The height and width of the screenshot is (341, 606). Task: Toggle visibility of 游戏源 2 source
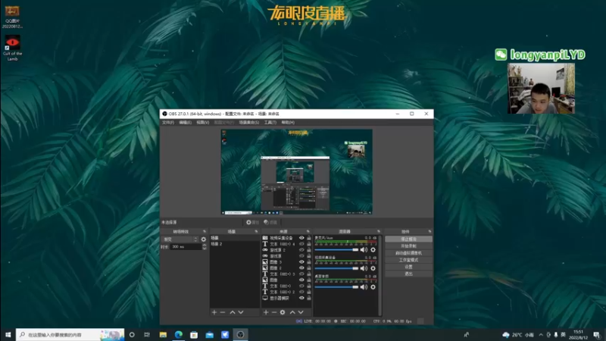tap(301, 250)
